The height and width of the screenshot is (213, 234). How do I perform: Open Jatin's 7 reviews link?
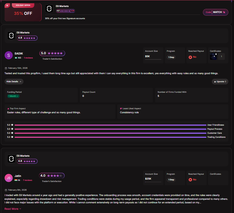27,180
